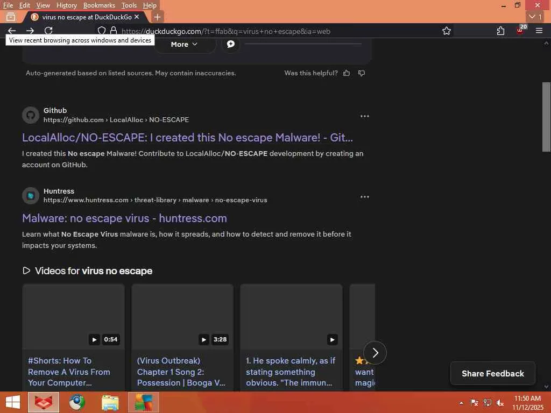
Task: Give a thumbs down to the answer
Action: 361,73
